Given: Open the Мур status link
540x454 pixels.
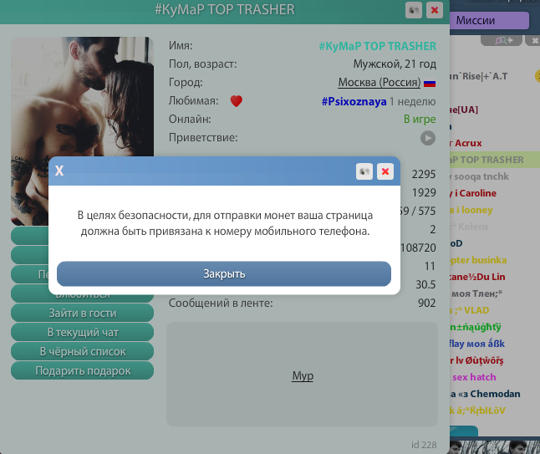Looking at the screenshot, I should pyautogui.click(x=303, y=375).
